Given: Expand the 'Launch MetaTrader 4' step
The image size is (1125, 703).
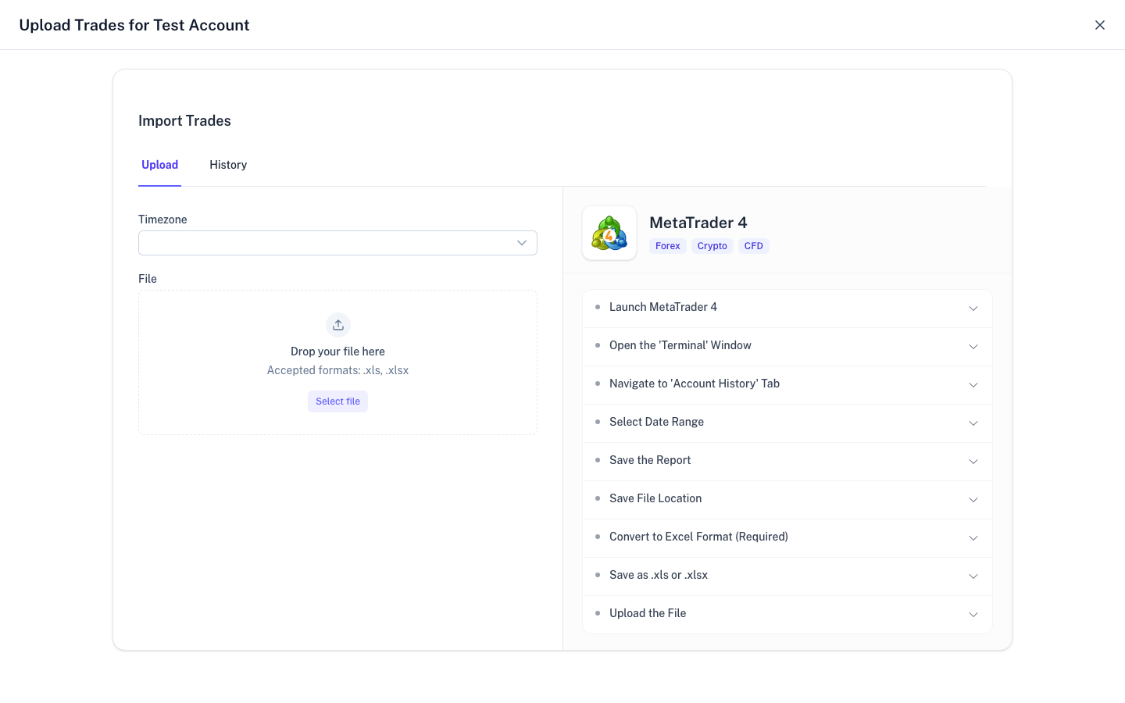Looking at the screenshot, I should click(x=787, y=307).
